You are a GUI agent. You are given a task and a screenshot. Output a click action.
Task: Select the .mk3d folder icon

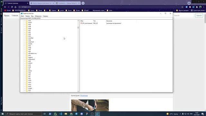coord(27,71)
